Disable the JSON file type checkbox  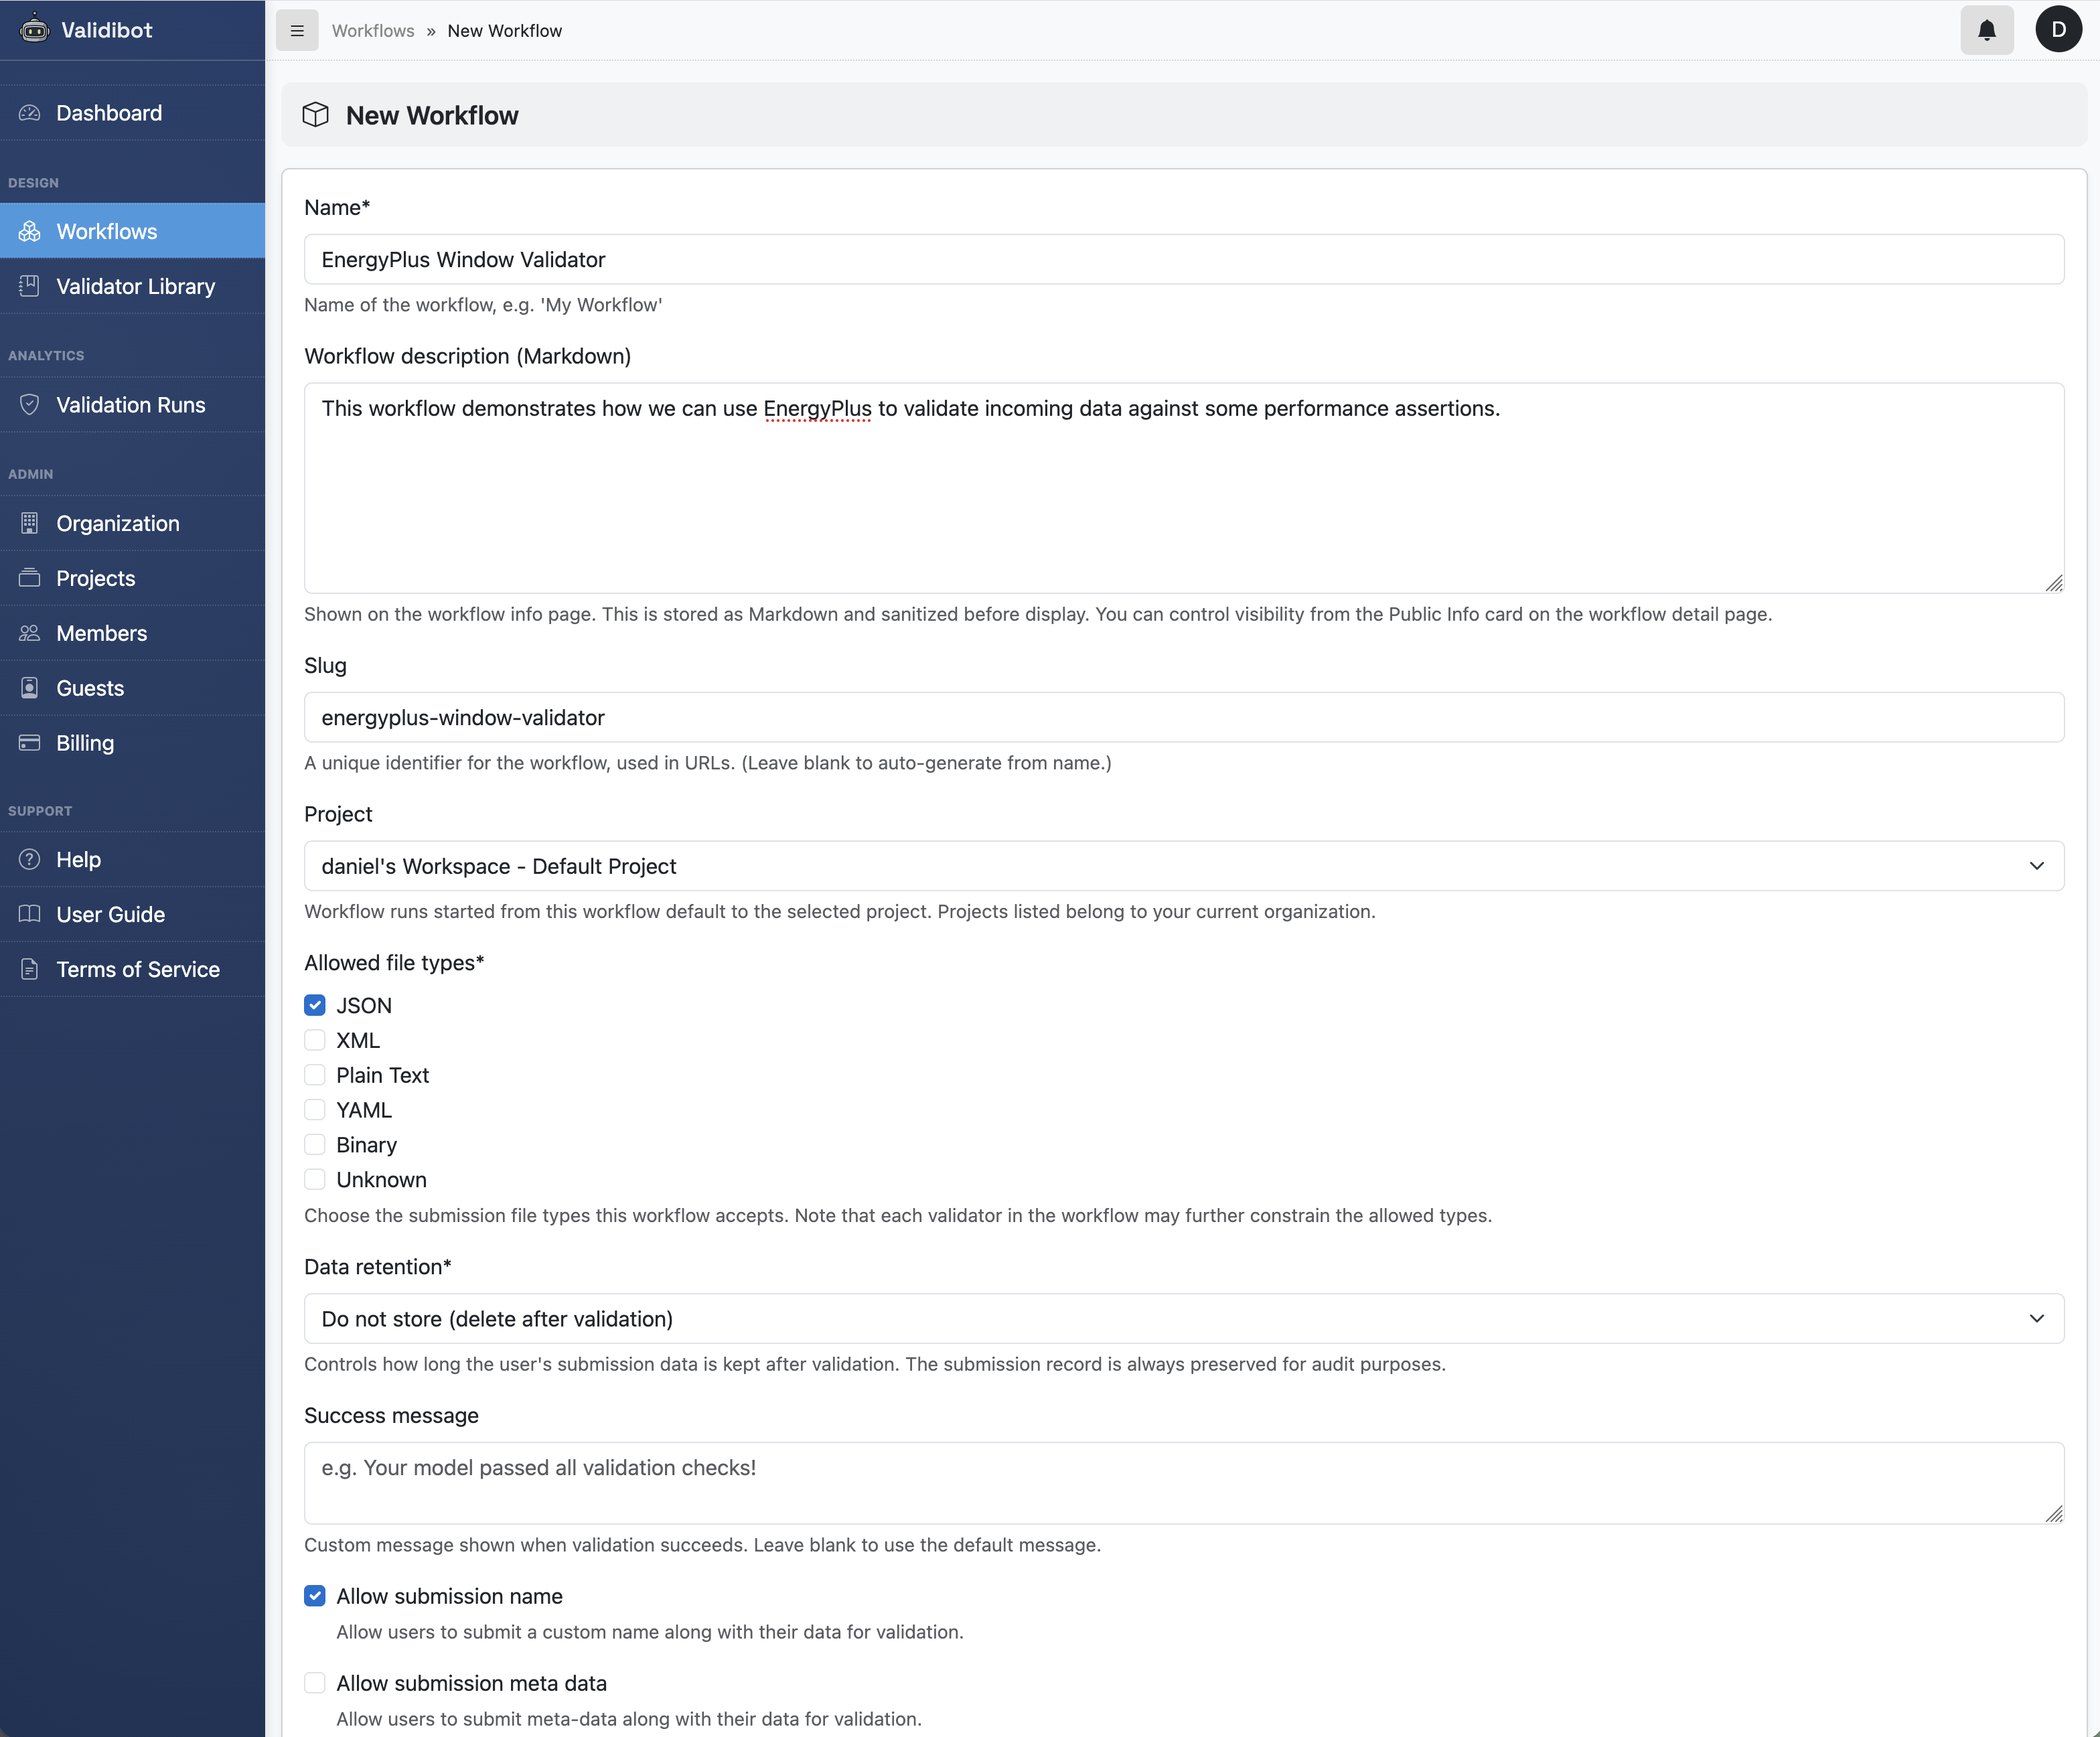pyautogui.click(x=315, y=1005)
